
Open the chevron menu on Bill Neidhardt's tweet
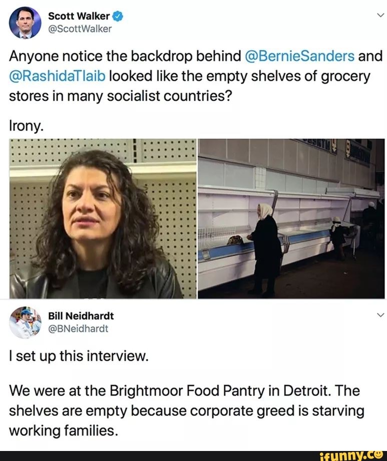click(380, 315)
